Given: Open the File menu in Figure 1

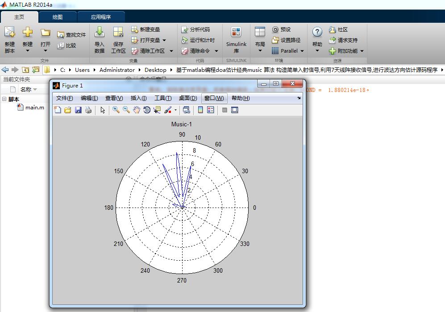Looking at the screenshot, I should (64, 98).
